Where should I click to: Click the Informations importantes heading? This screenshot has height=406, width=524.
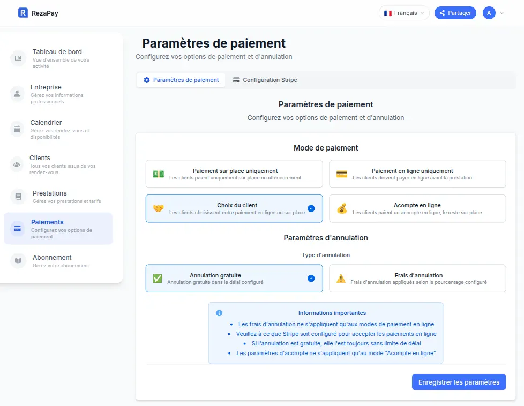332,313
